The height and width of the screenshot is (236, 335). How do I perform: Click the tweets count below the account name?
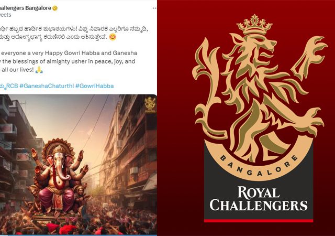coord(6,15)
